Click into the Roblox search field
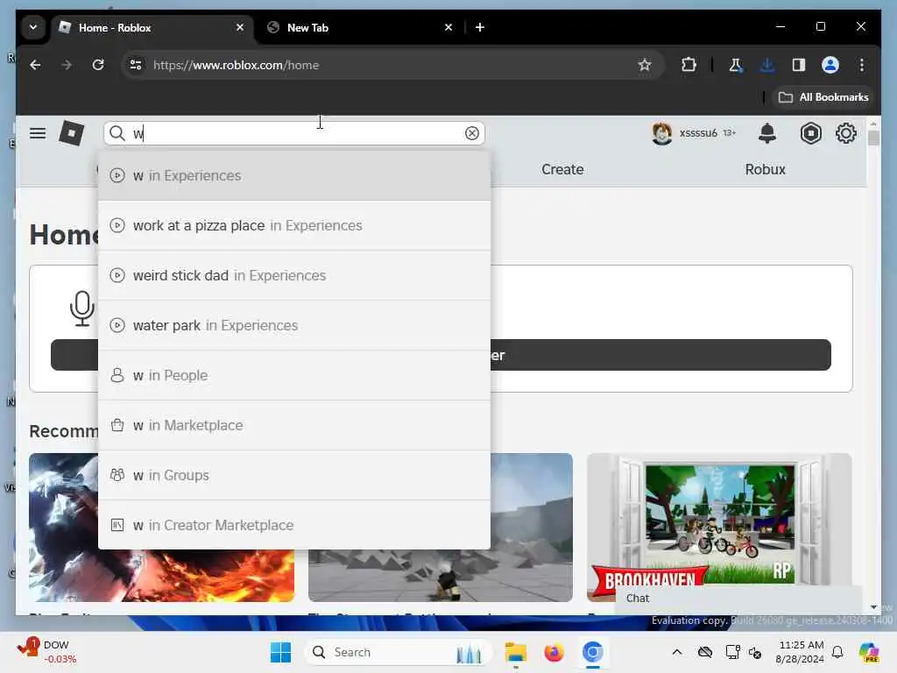Screen dimensions: 897x673 294,133
